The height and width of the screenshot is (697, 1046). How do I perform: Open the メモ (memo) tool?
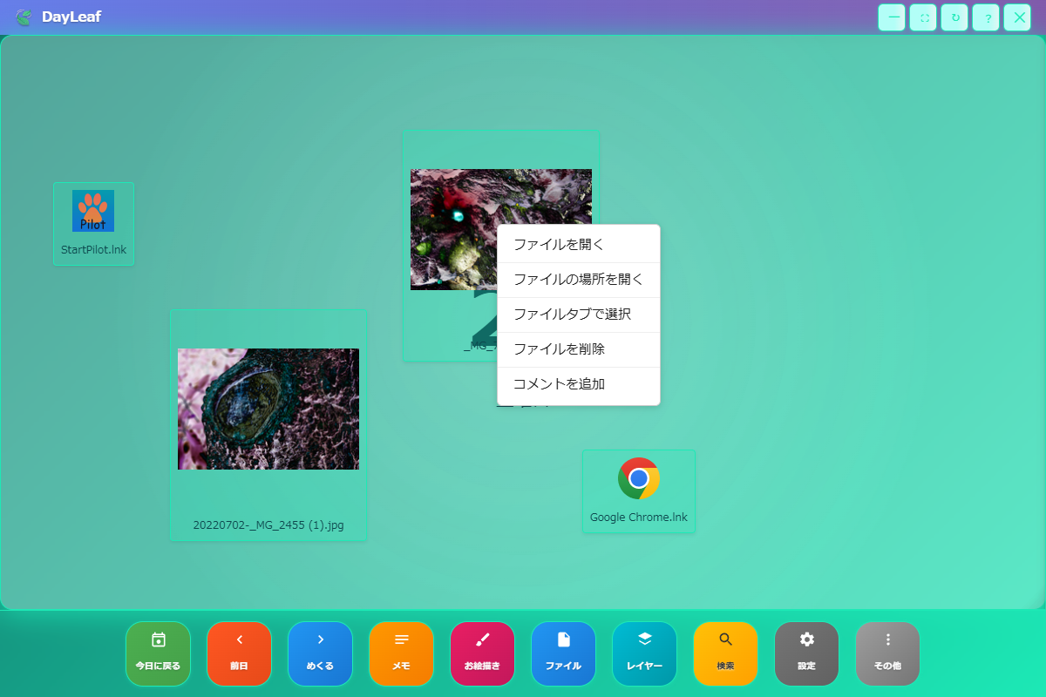(x=401, y=653)
